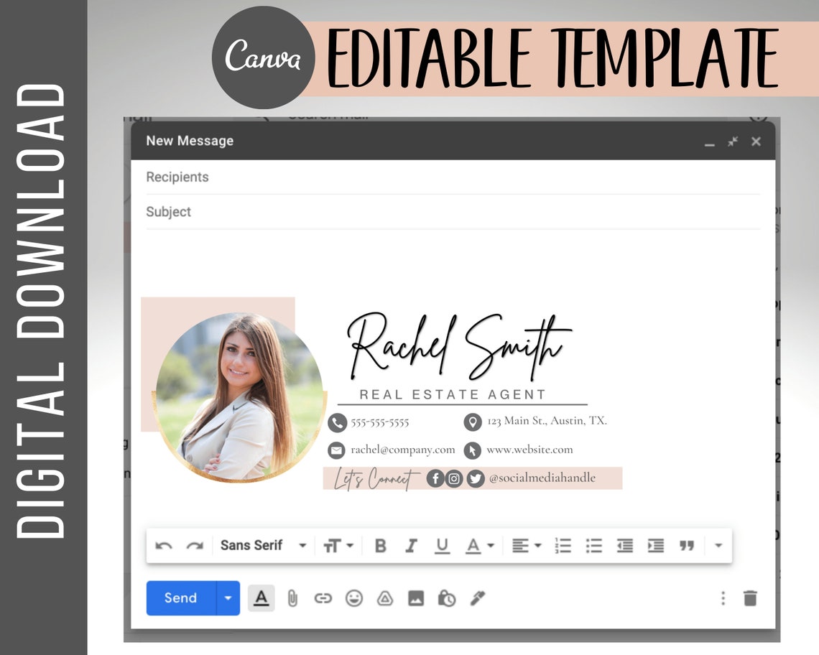The image size is (819, 655).
Task: Insert a link into the message
Action: pyautogui.click(x=323, y=598)
